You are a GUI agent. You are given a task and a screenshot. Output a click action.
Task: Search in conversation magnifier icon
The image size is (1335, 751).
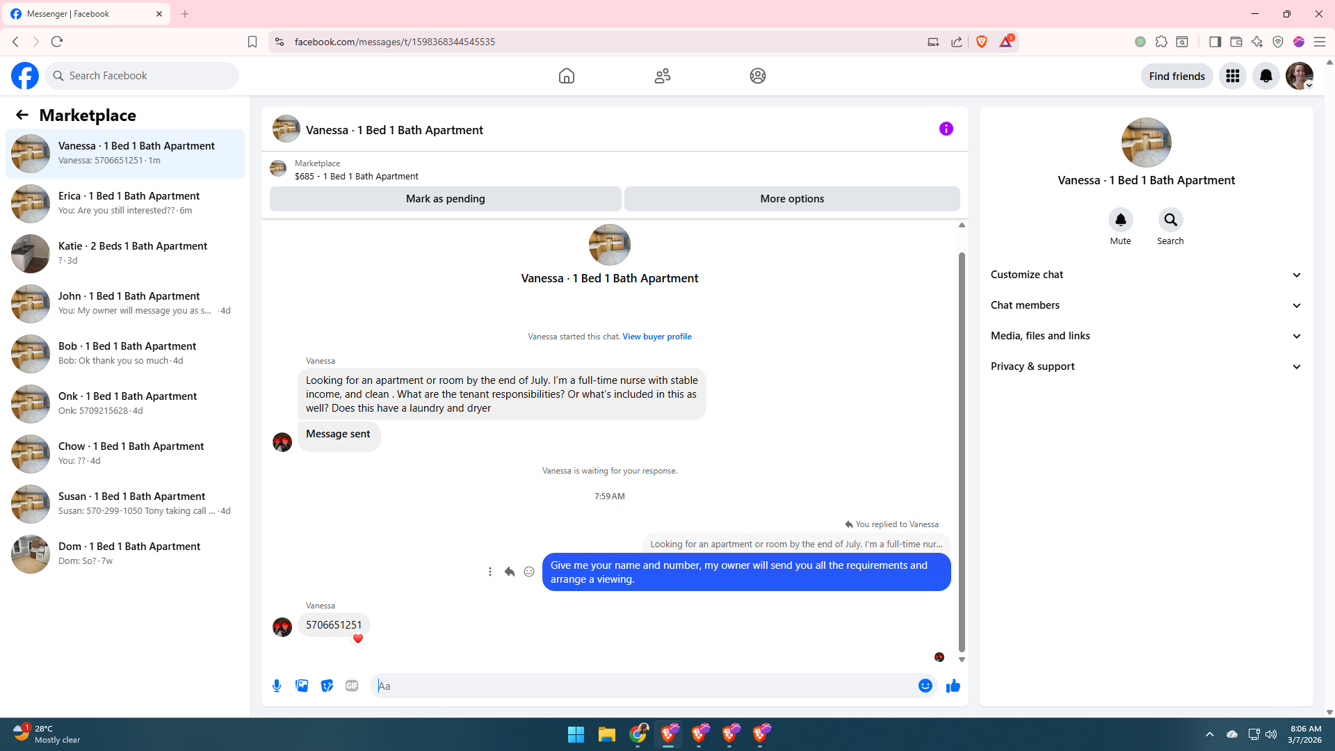click(1171, 220)
